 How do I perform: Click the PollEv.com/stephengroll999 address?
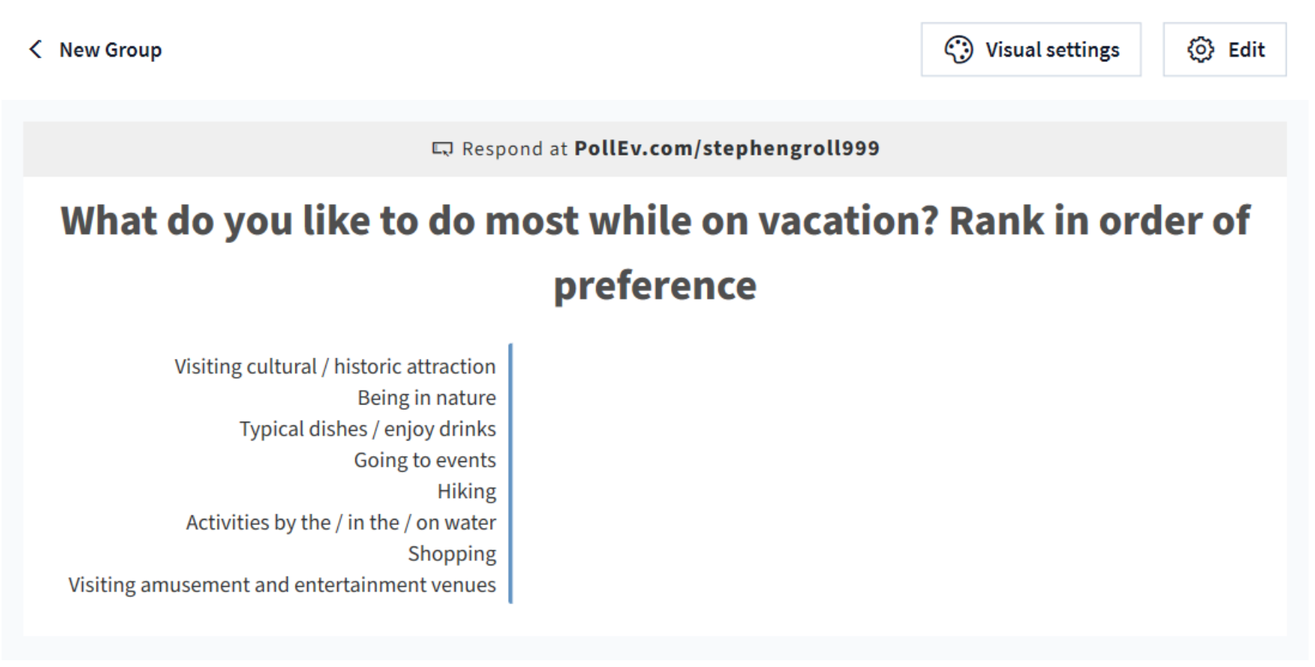726,148
